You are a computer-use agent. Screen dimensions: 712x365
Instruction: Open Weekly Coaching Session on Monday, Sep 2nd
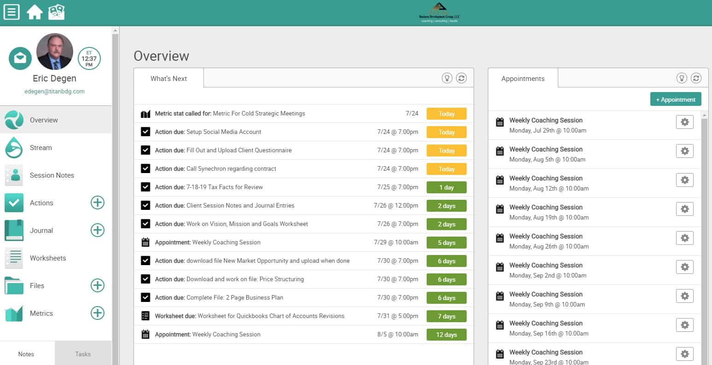point(546,265)
